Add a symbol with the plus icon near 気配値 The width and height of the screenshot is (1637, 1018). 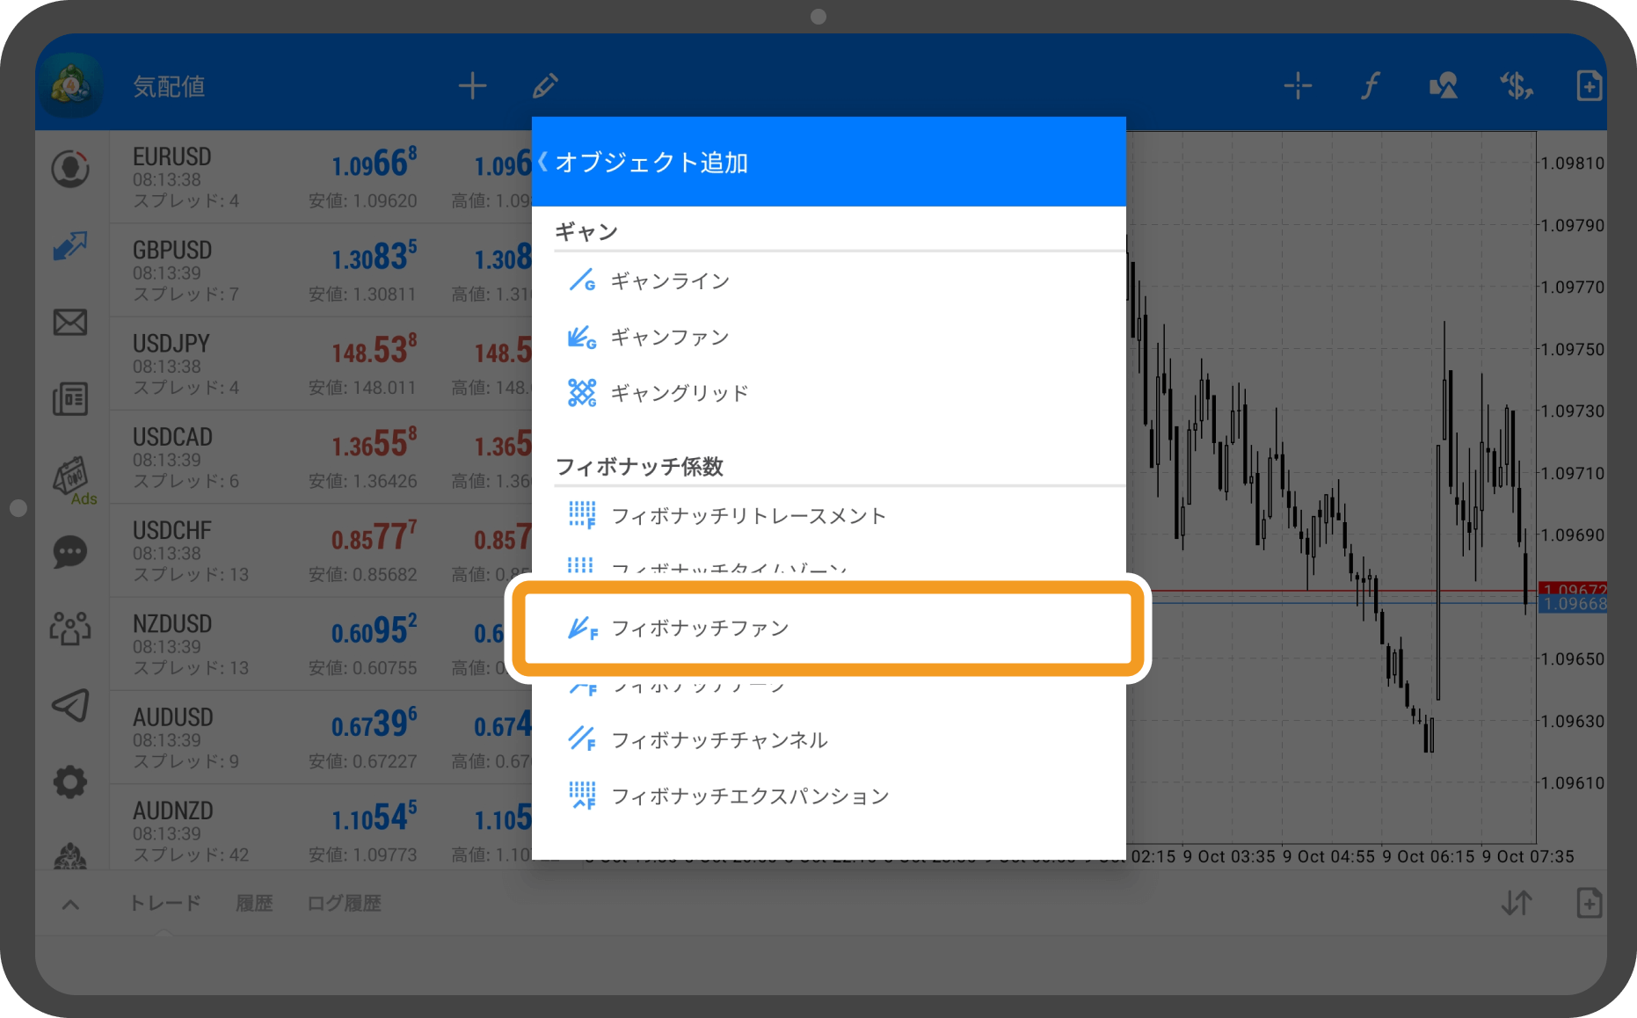click(x=472, y=84)
